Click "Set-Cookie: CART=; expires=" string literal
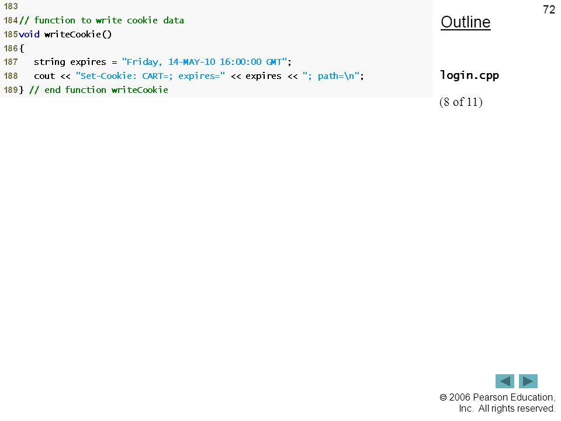The height and width of the screenshot is (421, 561). pos(150,76)
